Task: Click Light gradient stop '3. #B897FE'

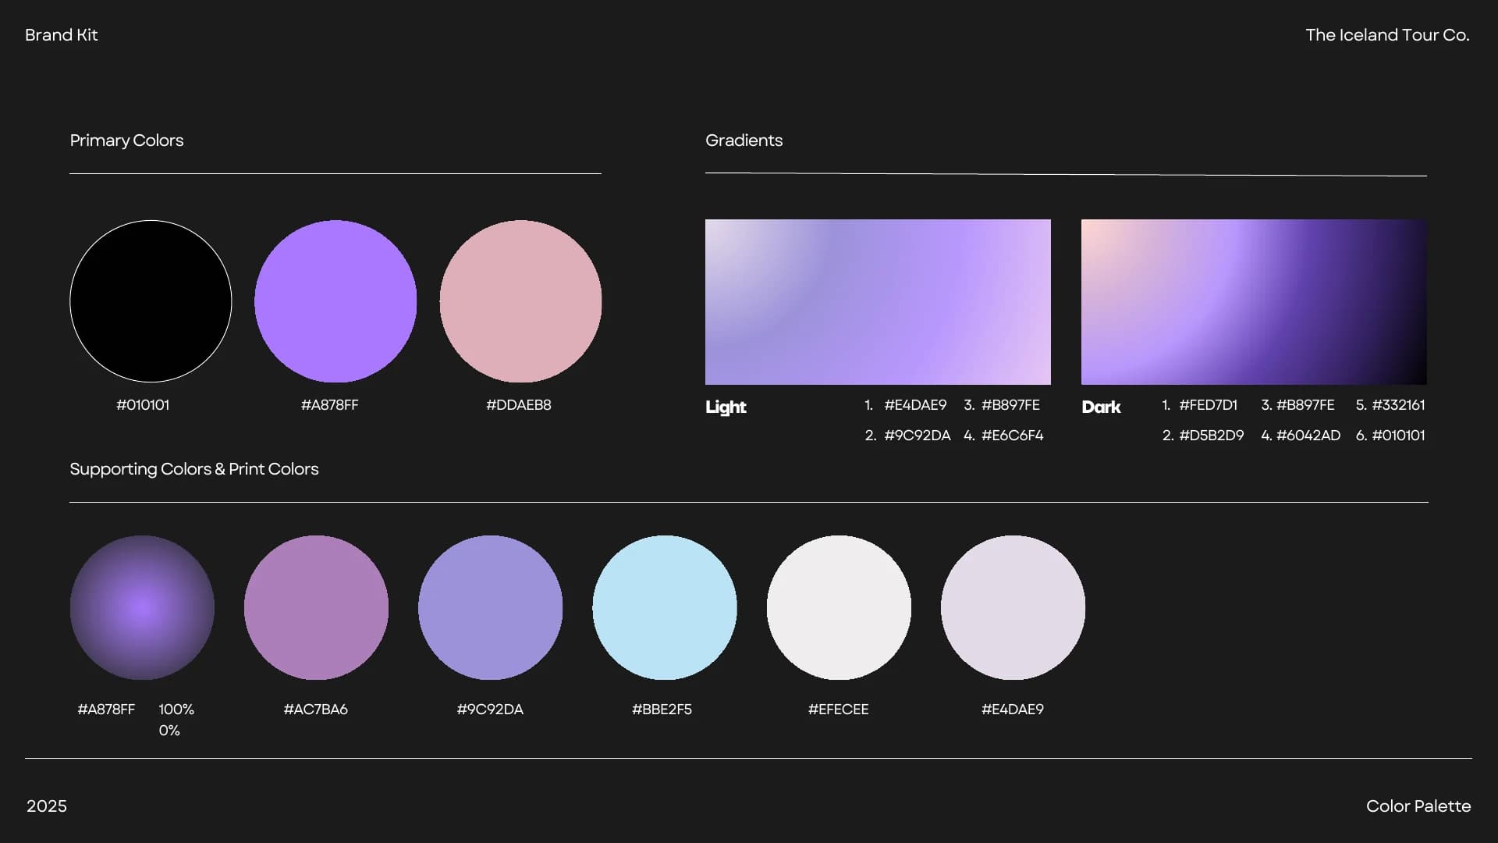Action: click(x=1002, y=405)
